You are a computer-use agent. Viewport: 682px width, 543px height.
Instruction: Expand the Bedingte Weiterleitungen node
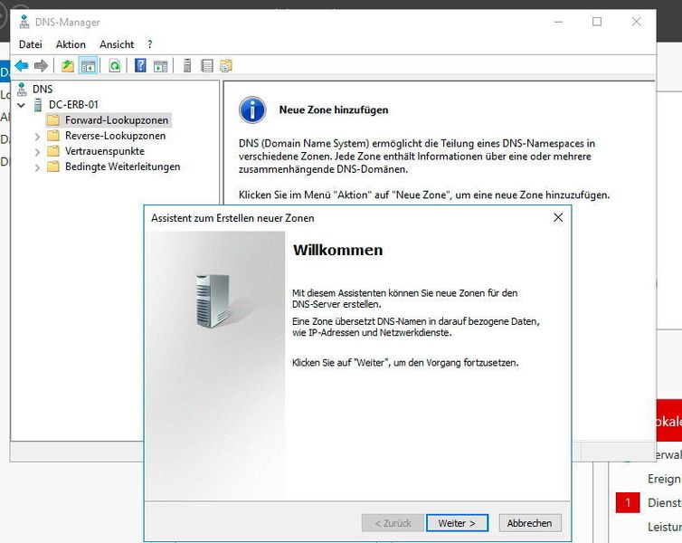[37, 167]
